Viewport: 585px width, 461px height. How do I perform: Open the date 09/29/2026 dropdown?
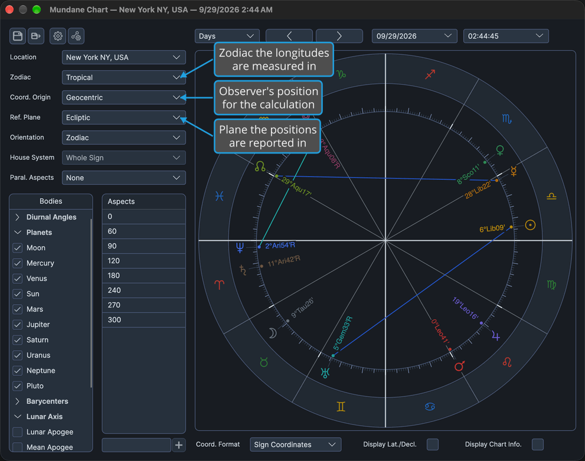pos(414,36)
